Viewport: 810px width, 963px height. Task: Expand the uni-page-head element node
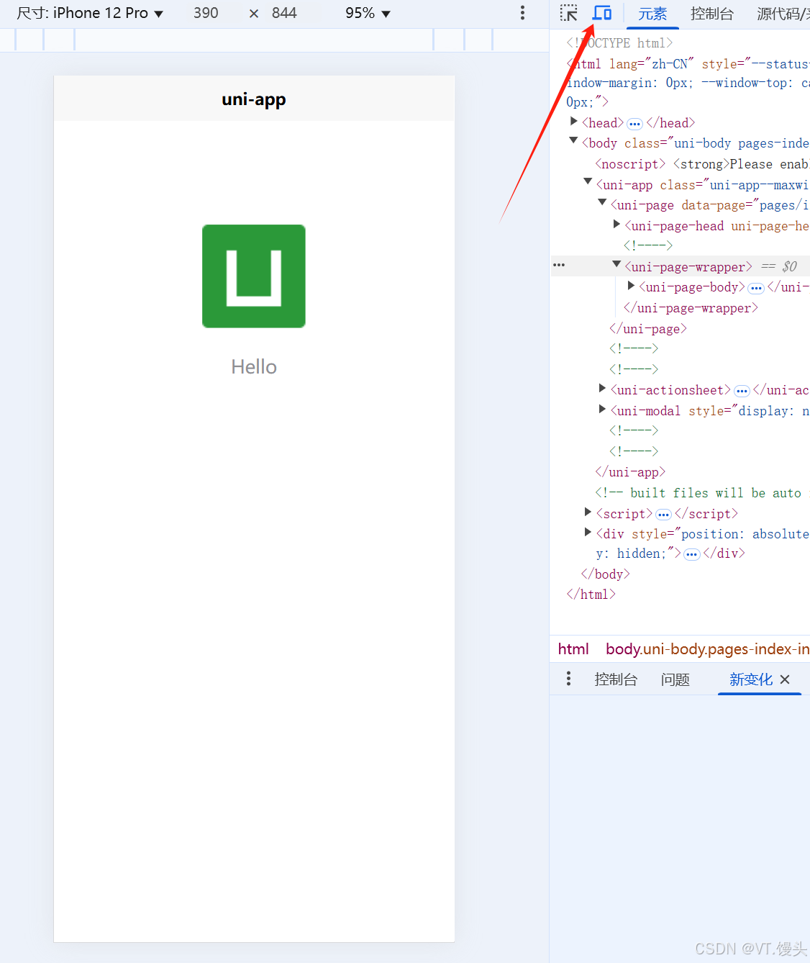[616, 224]
